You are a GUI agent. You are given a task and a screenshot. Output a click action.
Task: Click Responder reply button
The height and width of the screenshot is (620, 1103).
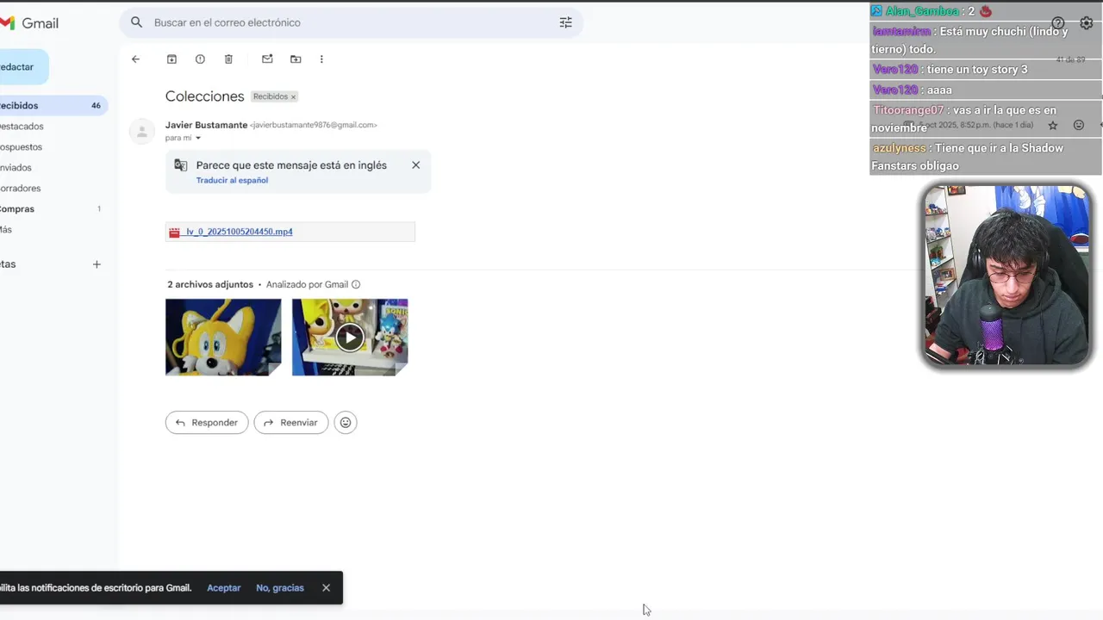pyautogui.click(x=207, y=423)
